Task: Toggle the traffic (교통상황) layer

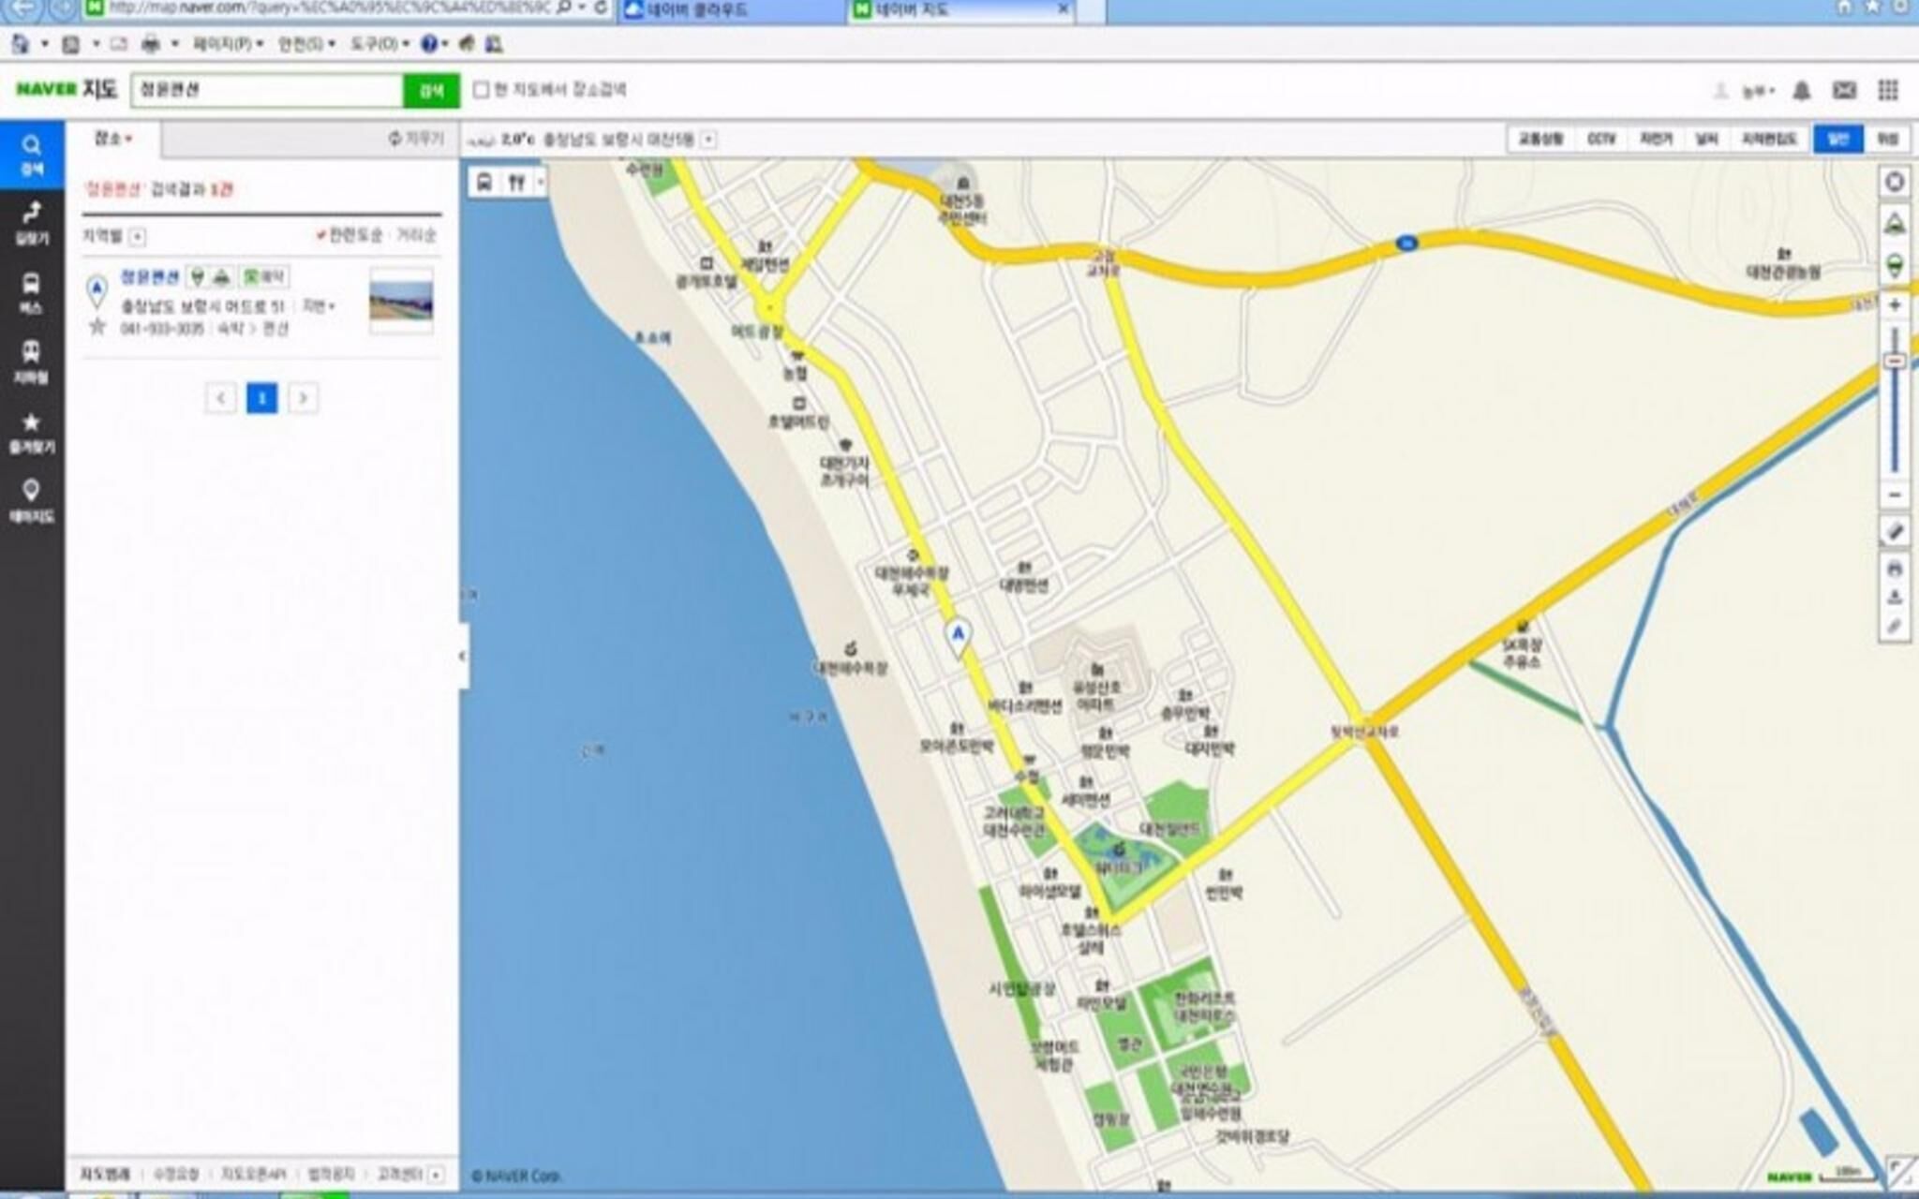Action: click(1540, 139)
